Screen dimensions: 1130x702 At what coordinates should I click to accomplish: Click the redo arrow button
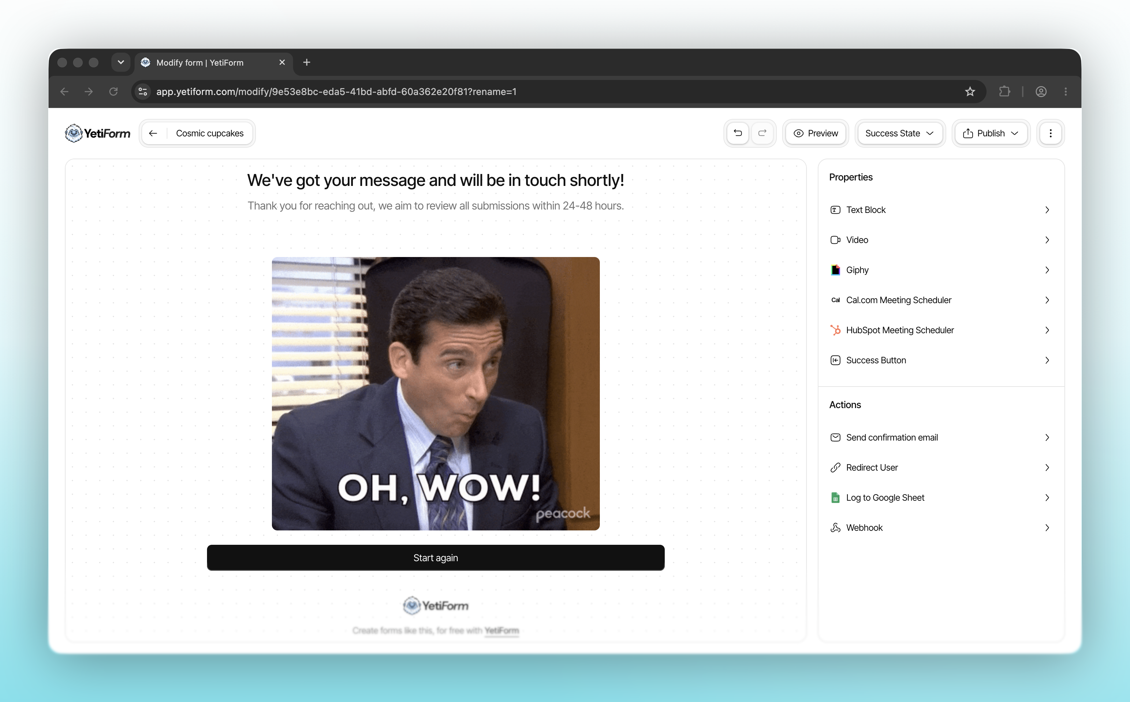click(762, 133)
